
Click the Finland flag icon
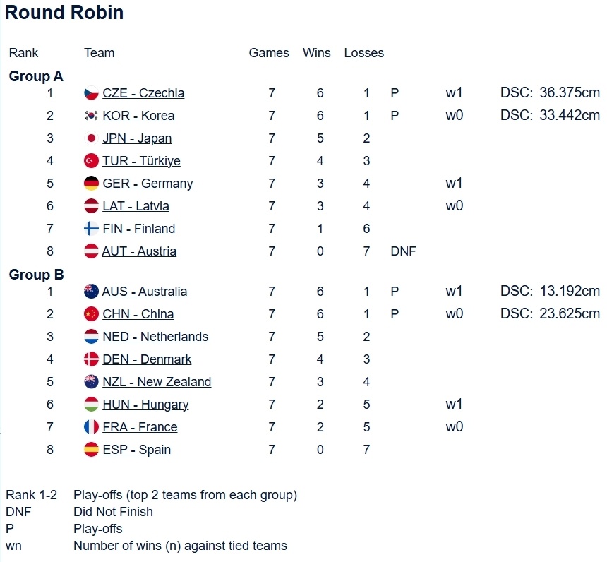point(91,229)
